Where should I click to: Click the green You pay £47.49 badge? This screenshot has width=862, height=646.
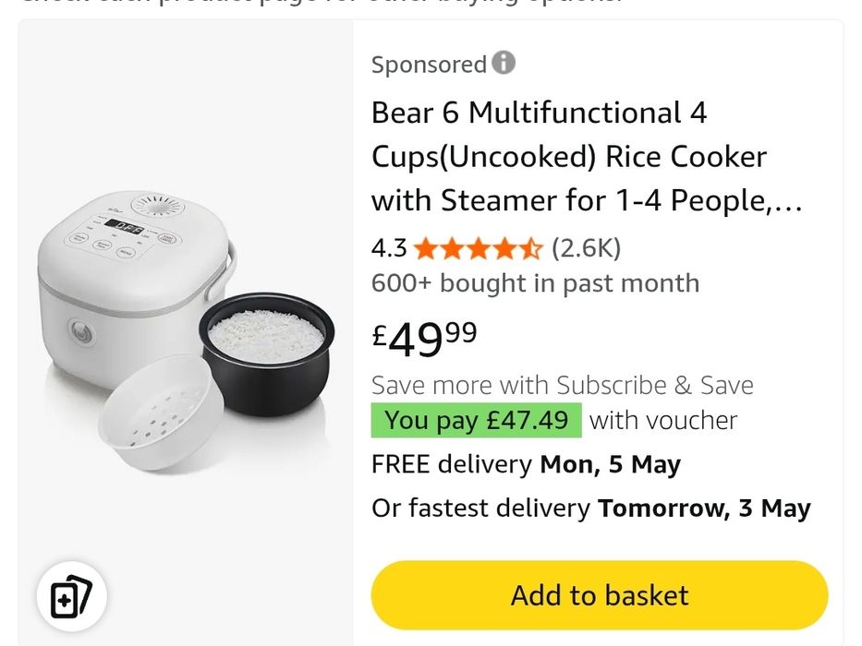pyautogui.click(x=476, y=420)
